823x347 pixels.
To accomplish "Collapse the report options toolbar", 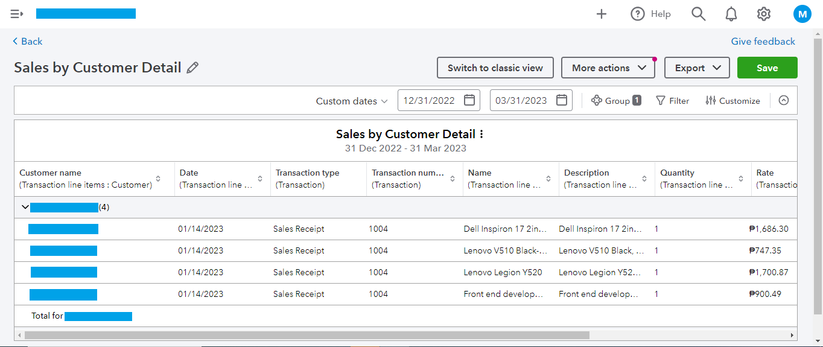I will pos(784,101).
